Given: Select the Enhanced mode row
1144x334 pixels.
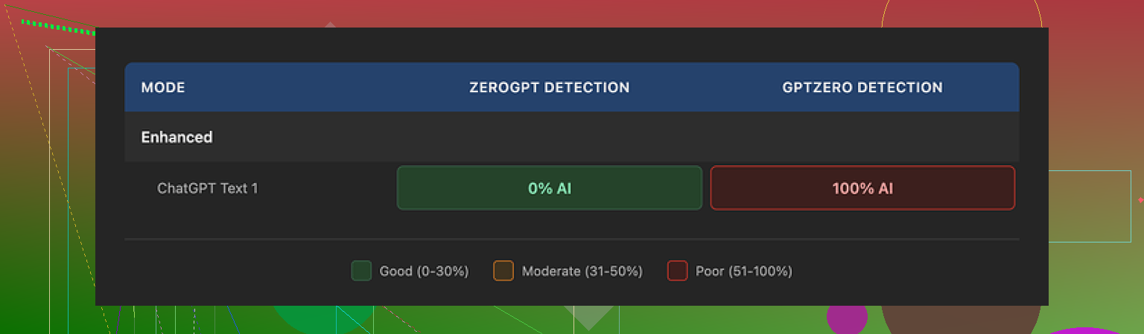Looking at the screenshot, I should point(177,137).
